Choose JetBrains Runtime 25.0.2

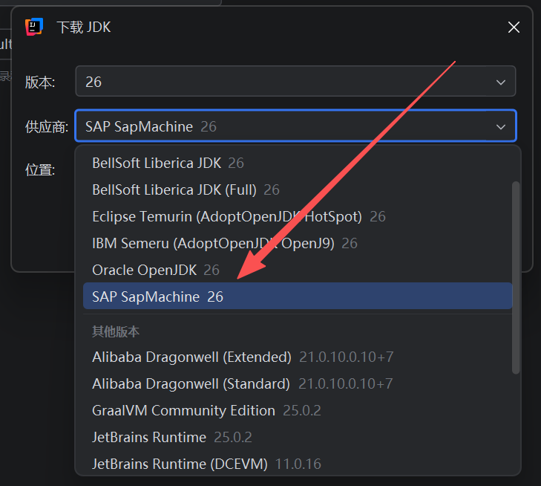pyautogui.click(x=172, y=437)
